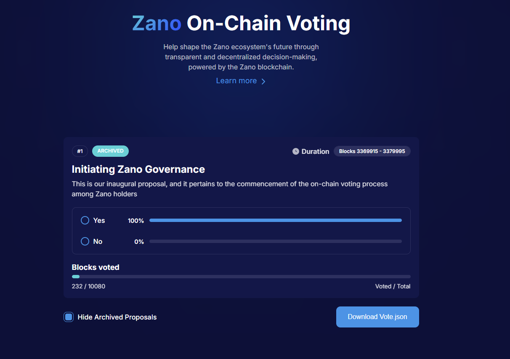Open the Initiating Zano Governance proposal title

[138, 169]
